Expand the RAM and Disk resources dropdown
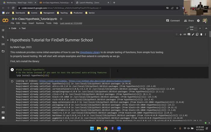The image size is (211, 132). point(200,28)
